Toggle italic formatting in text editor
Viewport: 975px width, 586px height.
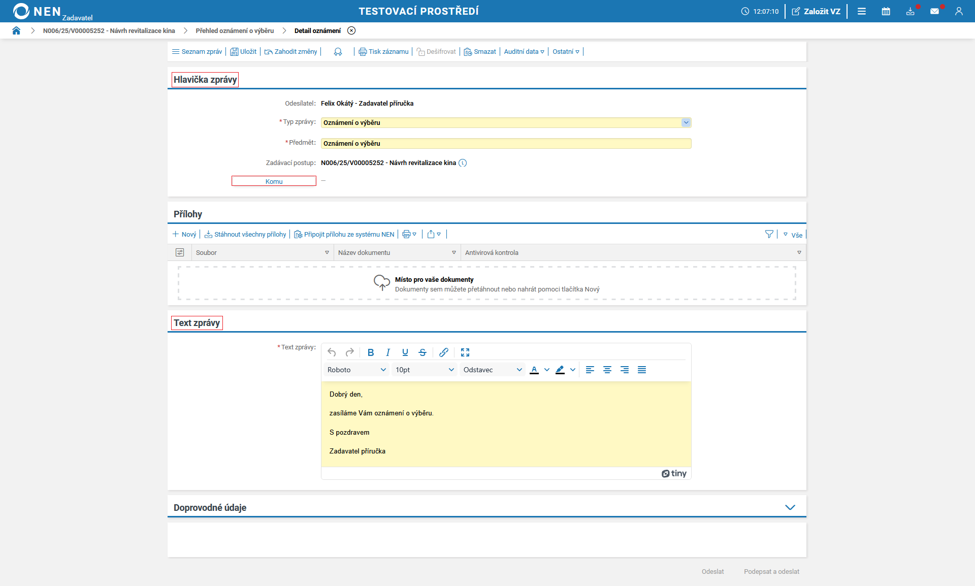point(388,352)
